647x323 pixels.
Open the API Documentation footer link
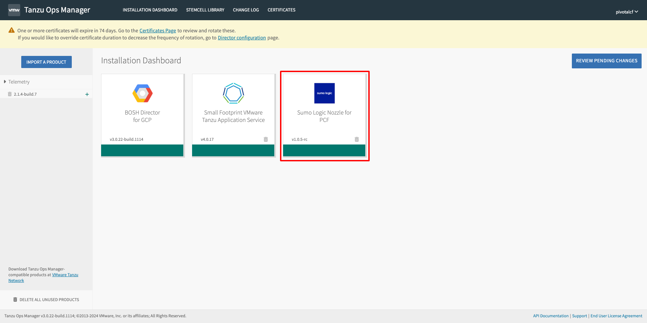coord(551,316)
